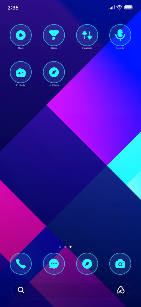
Task: Tap the battery status icon
Action: (x=129, y=7)
